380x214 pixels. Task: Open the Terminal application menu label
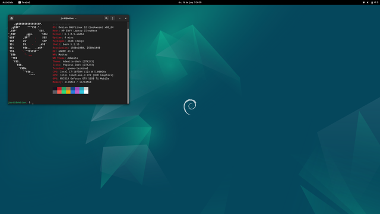(26, 2)
